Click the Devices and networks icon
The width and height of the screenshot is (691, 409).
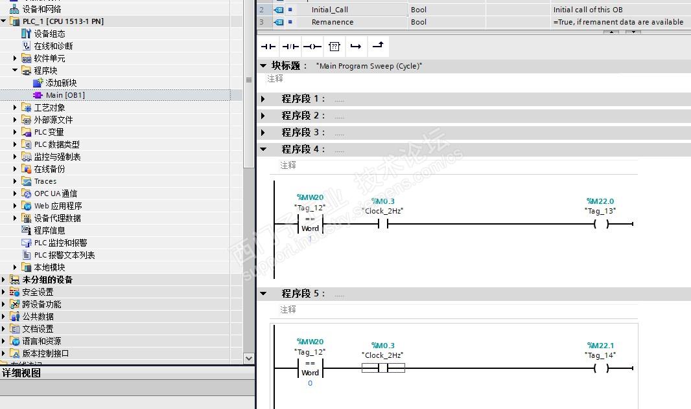pyautogui.click(x=14, y=9)
